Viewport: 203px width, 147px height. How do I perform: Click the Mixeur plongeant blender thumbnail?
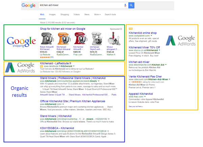click(x=114, y=39)
